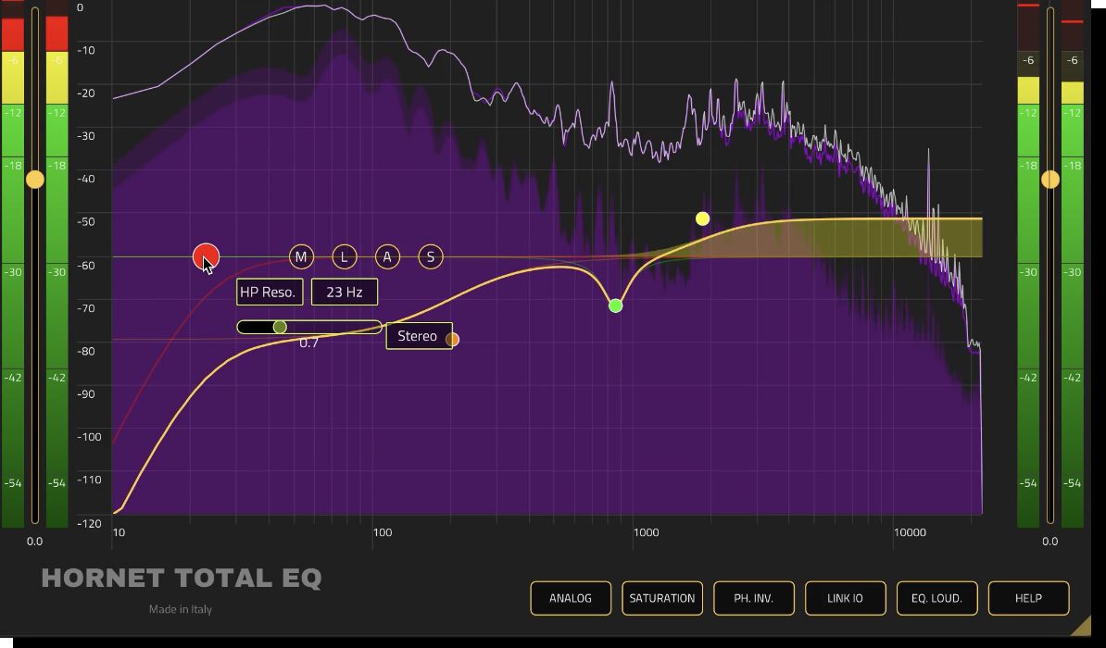Click the 23 Hz frequency field
Screen dimensions: 1106x648
point(345,292)
